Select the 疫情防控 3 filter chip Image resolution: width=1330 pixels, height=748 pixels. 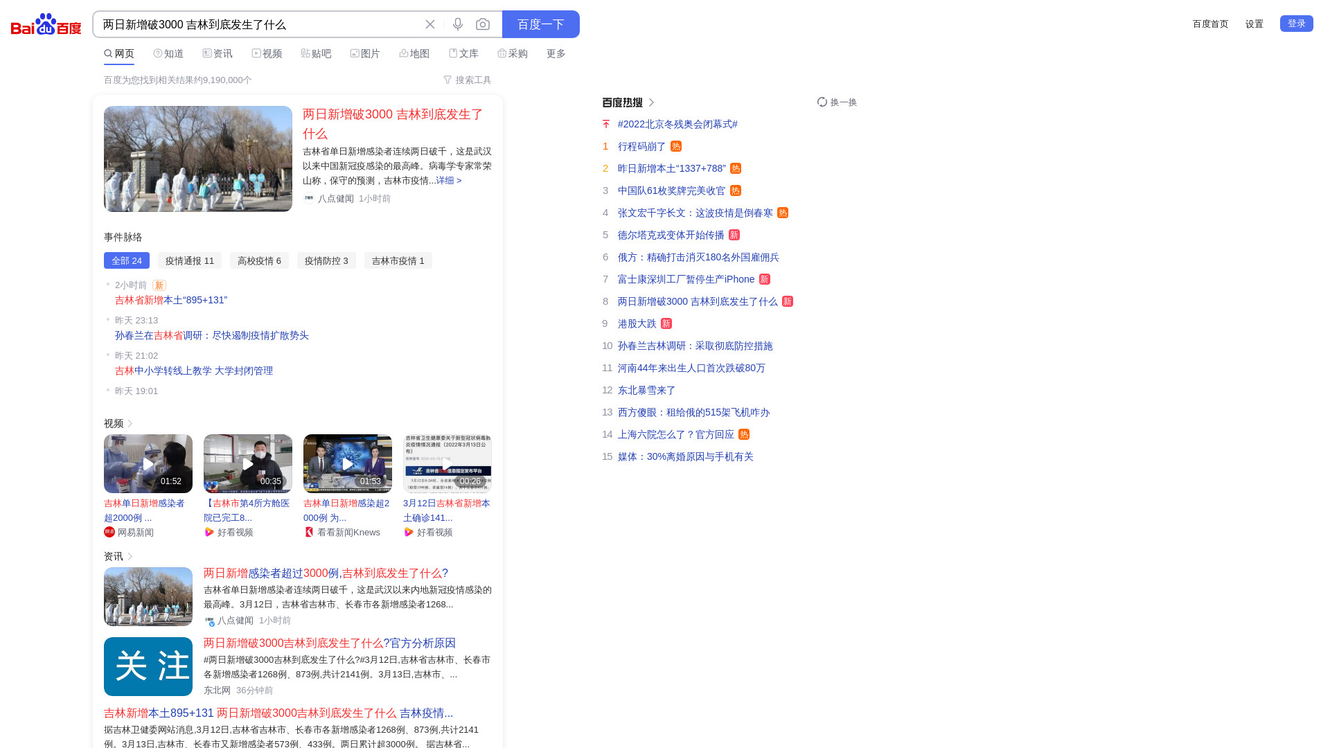point(326,260)
